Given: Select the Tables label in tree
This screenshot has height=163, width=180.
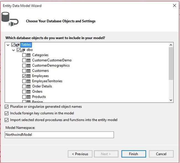Looking at the screenshot, I should click(x=26, y=45).
